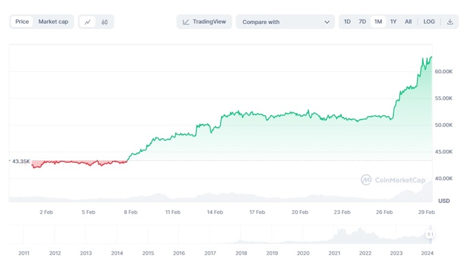
Task: Toggle LOG scale on chart
Action: tap(429, 22)
